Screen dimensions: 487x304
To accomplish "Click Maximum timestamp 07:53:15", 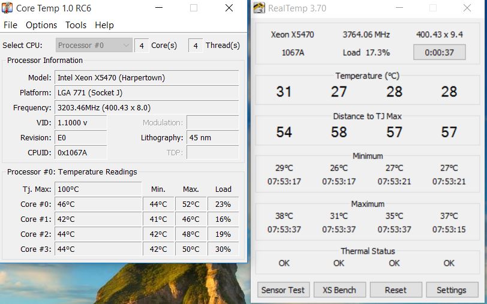I will pyautogui.click(x=449, y=230).
